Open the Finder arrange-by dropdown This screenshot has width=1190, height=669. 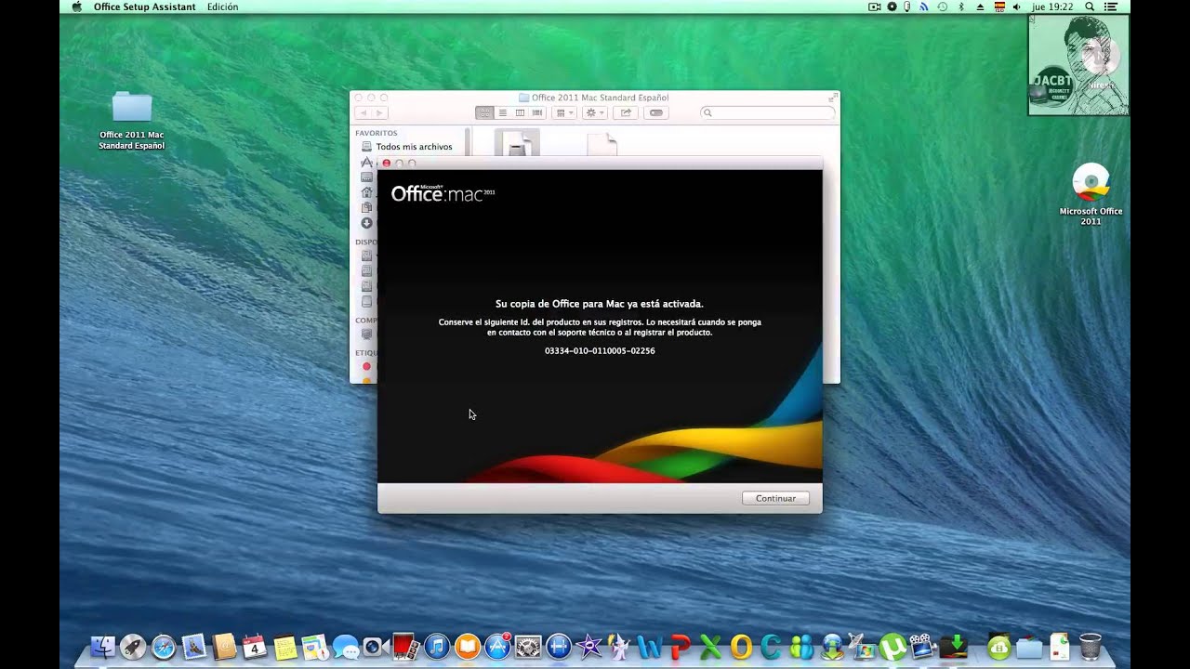[564, 112]
